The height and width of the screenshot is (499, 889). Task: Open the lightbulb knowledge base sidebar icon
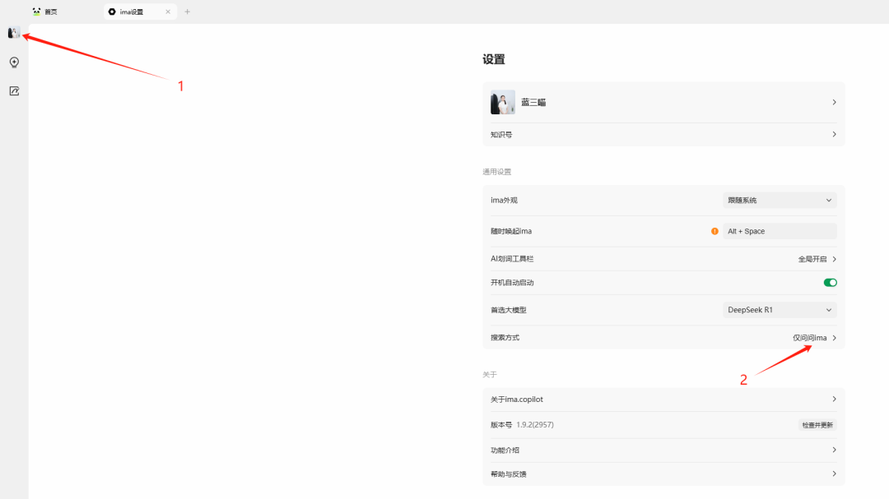[14, 62]
